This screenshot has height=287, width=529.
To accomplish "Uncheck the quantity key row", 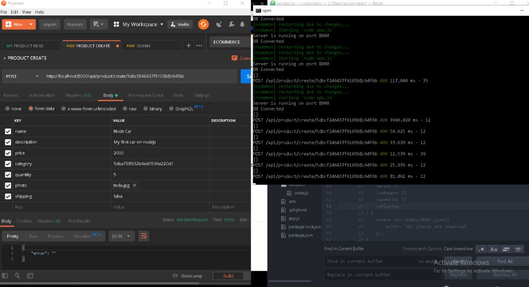I will [8, 175].
